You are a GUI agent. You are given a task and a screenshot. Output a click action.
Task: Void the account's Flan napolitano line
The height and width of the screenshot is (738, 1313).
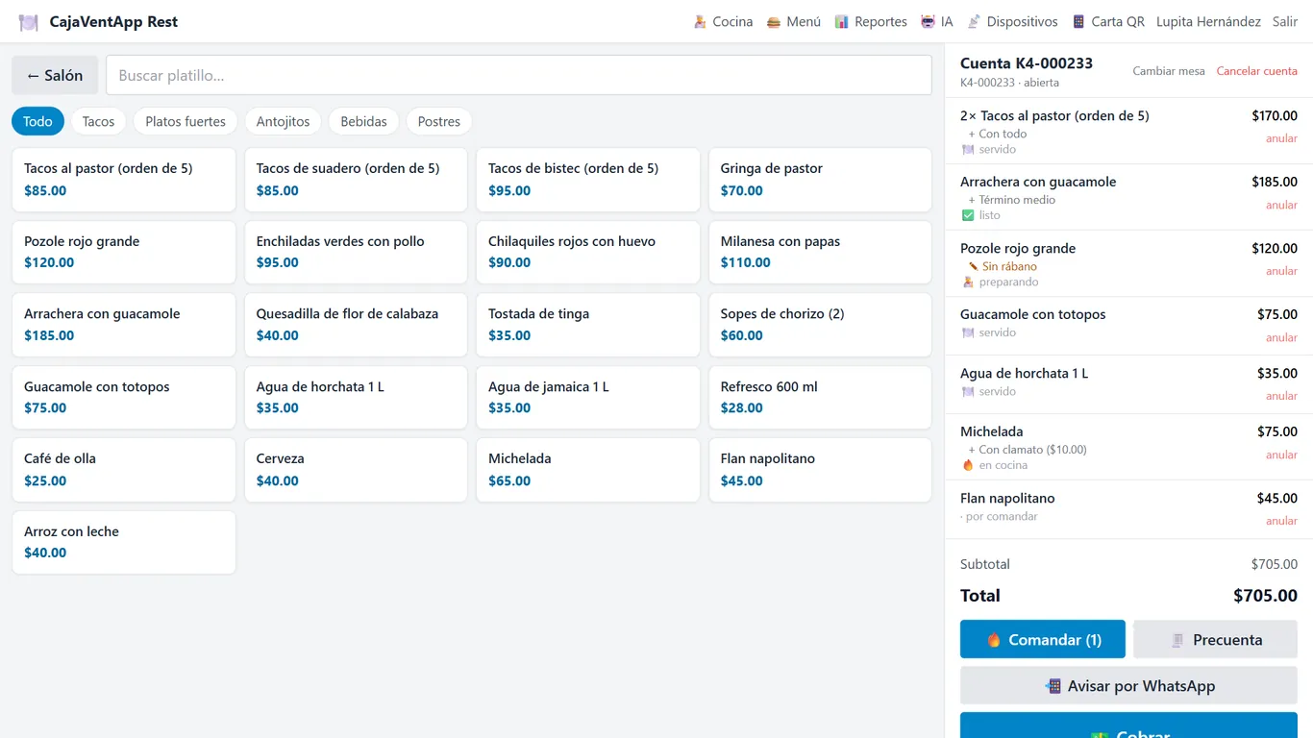coord(1281,521)
